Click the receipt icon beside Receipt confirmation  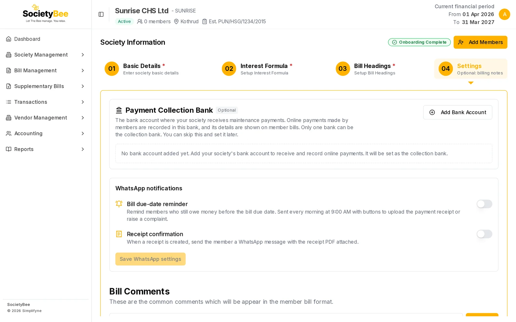pos(119,234)
